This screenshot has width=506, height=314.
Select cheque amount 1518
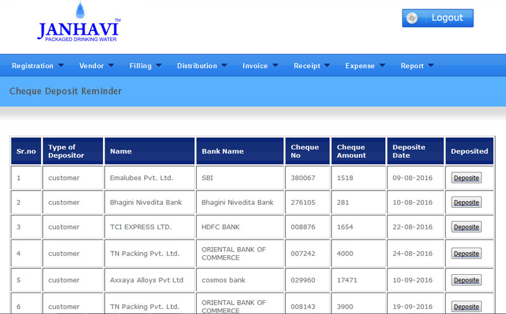pyautogui.click(x=358, y=178)
